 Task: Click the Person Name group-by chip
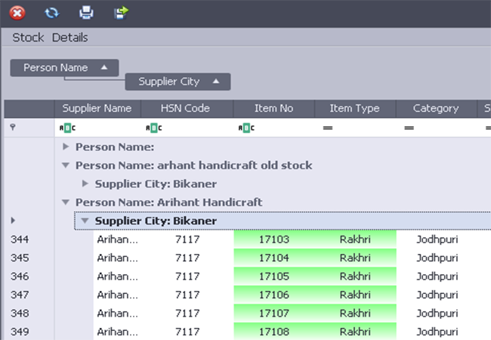point(64,68)
